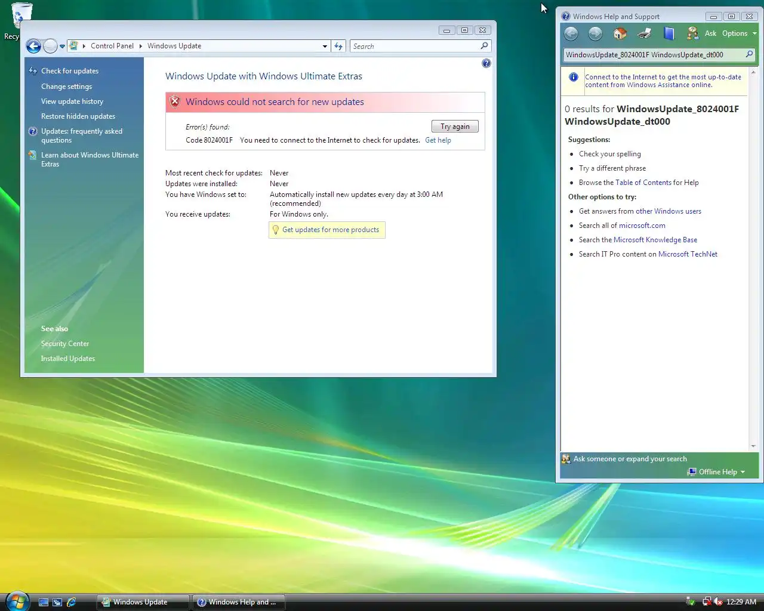Image resolution: width=764 pixels, height=611 pixels.
Task: Click the Help pane scroll-down arrow
Action: pos(753,446)
